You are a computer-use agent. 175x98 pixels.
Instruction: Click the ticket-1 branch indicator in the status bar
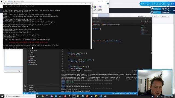[x=27, y=93]
